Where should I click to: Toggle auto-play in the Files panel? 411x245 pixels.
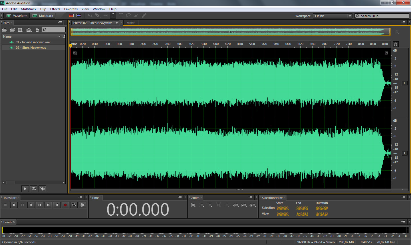pyautogui.click(x=42, y=189)
